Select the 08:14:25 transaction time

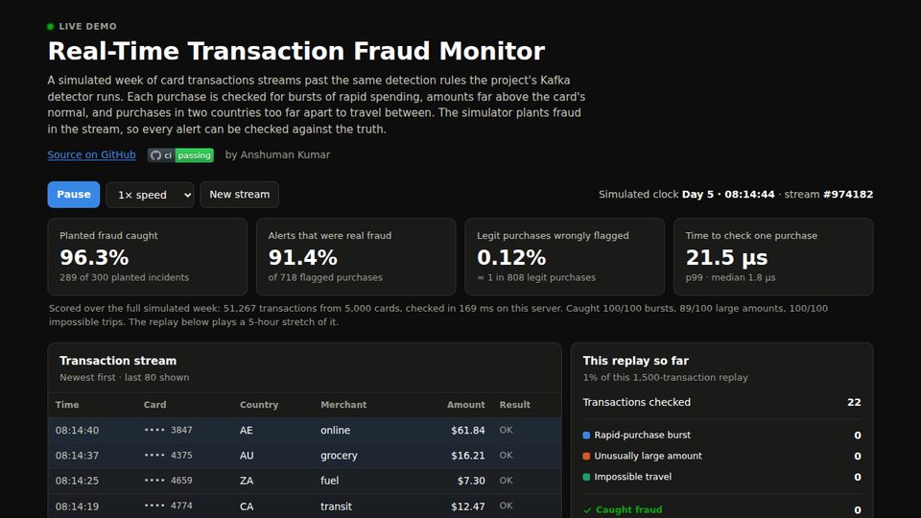[x=77, y=481]
